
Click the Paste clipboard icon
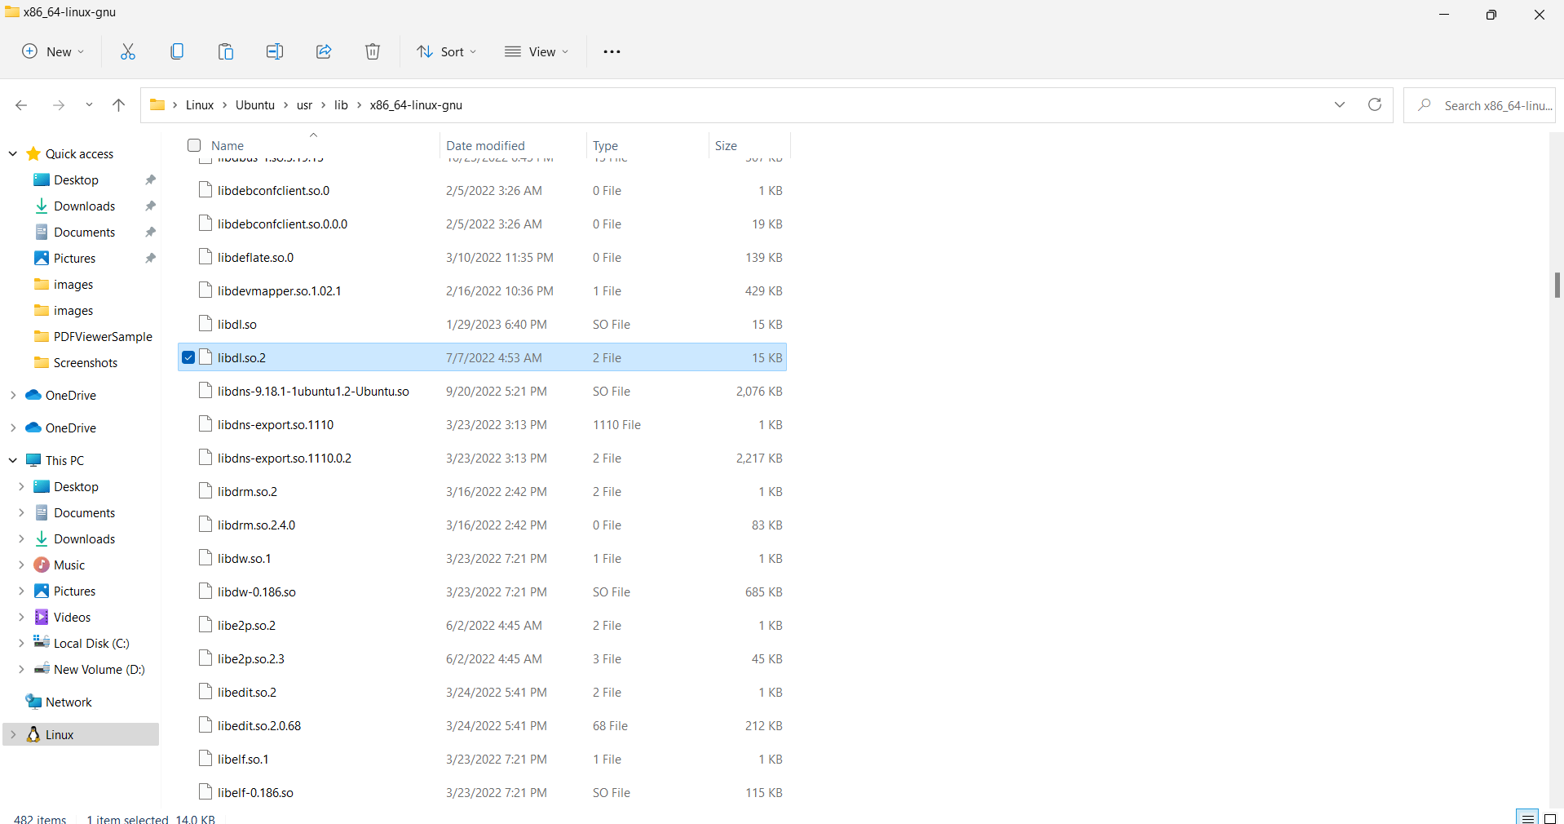[x=226, y=51]
